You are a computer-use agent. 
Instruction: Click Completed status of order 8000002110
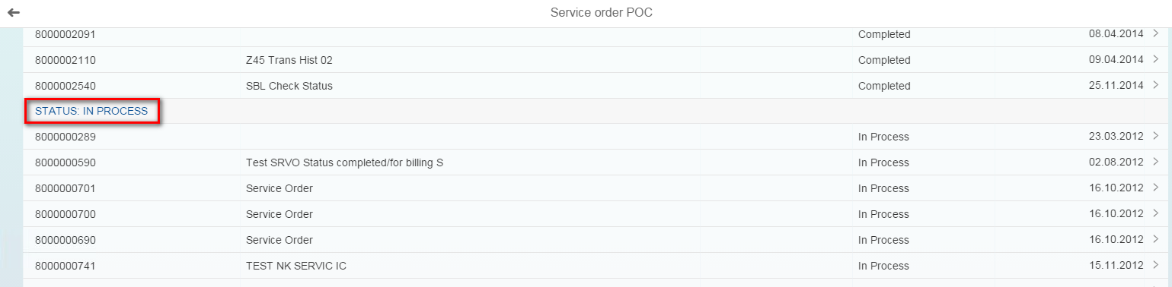(884, 60)
